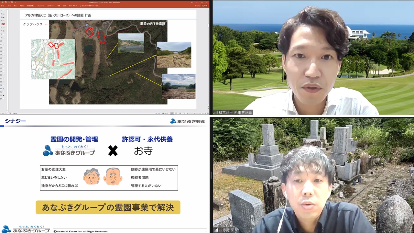Screen dimensions: 414x233
Task: Select slide thumbnail number 24
Action: point(3,89)
